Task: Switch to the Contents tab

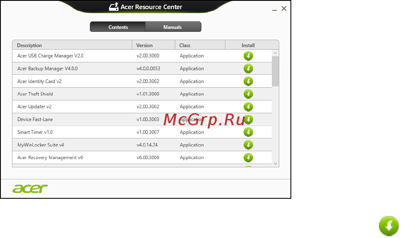Action: point(118,27)
